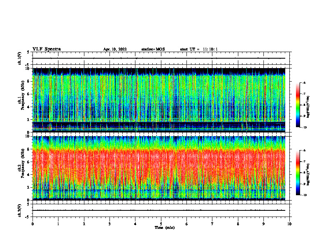Viewport: 326px width, 251px height.
Task: Click time axis tick label "10"
Action: tap(289, 224)
